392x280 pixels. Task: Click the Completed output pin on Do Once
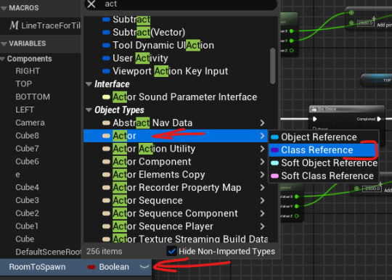click(379, 119)
